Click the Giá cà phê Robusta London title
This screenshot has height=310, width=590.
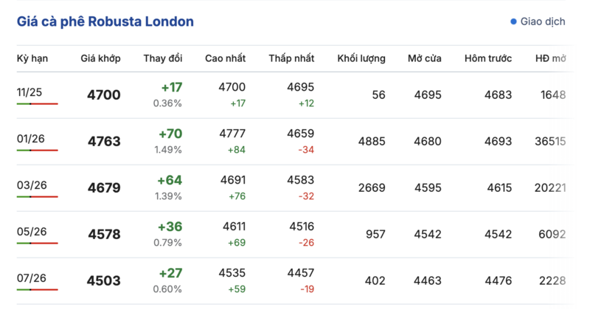click(105, 22)
